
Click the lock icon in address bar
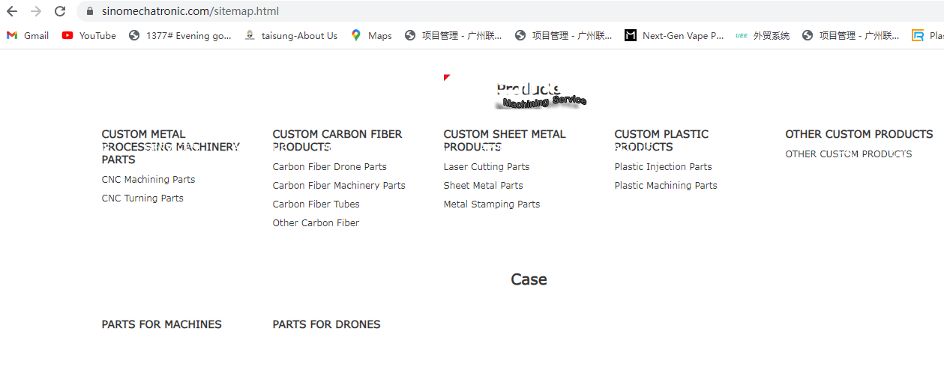point(89,12)
